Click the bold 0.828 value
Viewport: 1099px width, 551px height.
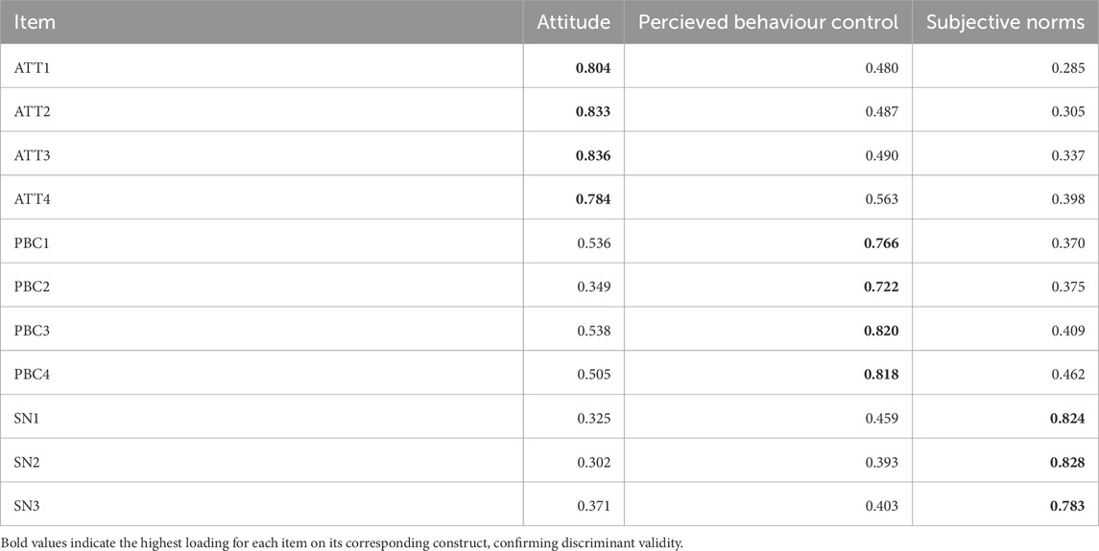pyautogui.click(x=1067, y=463)
